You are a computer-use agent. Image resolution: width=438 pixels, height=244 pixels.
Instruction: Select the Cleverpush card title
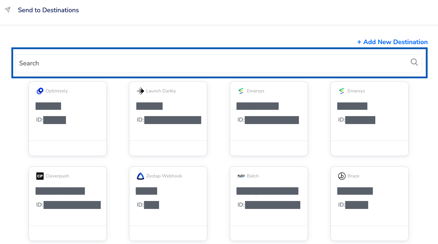pyautogui.click(x=57, y=176)
